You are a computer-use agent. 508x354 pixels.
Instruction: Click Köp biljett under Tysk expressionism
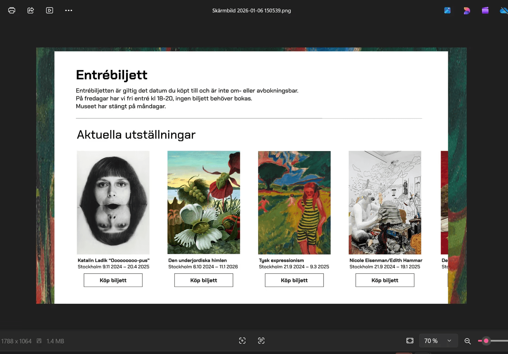tap(294, 280)
